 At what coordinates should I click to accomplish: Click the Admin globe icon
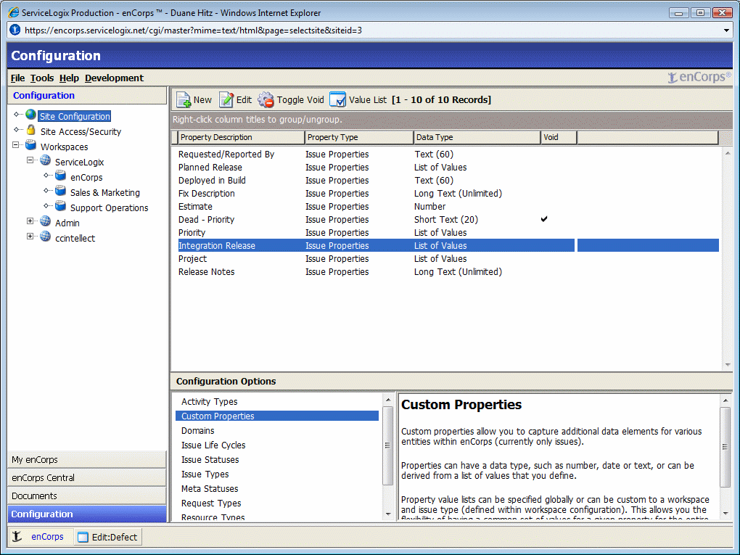pyautogui.click(x=45, y=221)
